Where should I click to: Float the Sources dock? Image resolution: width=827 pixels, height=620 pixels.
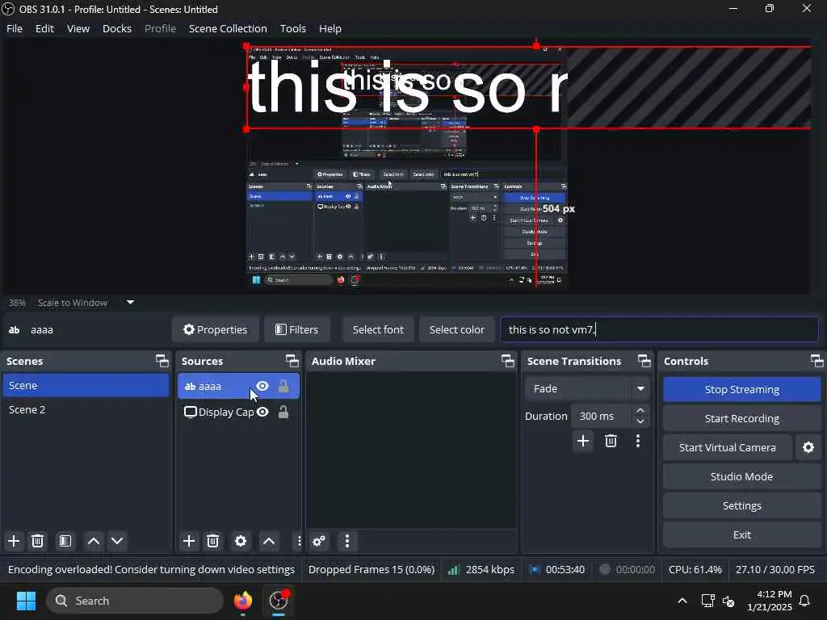coord(292,361)
